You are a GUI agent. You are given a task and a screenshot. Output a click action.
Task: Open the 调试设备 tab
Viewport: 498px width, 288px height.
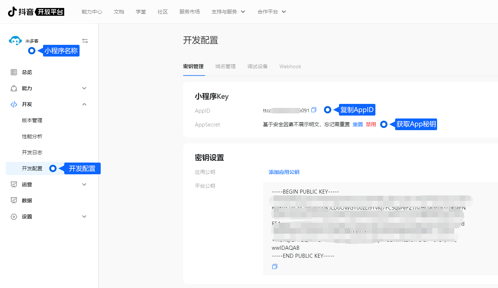coord(258,66)
